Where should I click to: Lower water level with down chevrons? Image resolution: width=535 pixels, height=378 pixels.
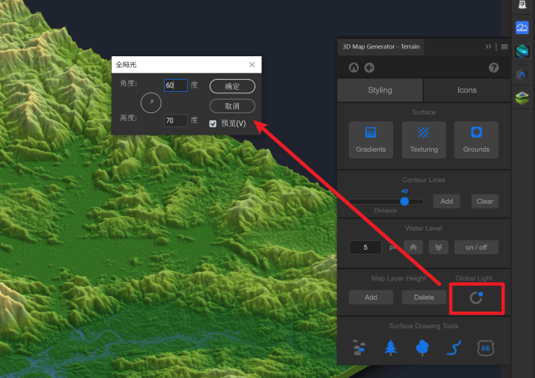coord(439,247)
